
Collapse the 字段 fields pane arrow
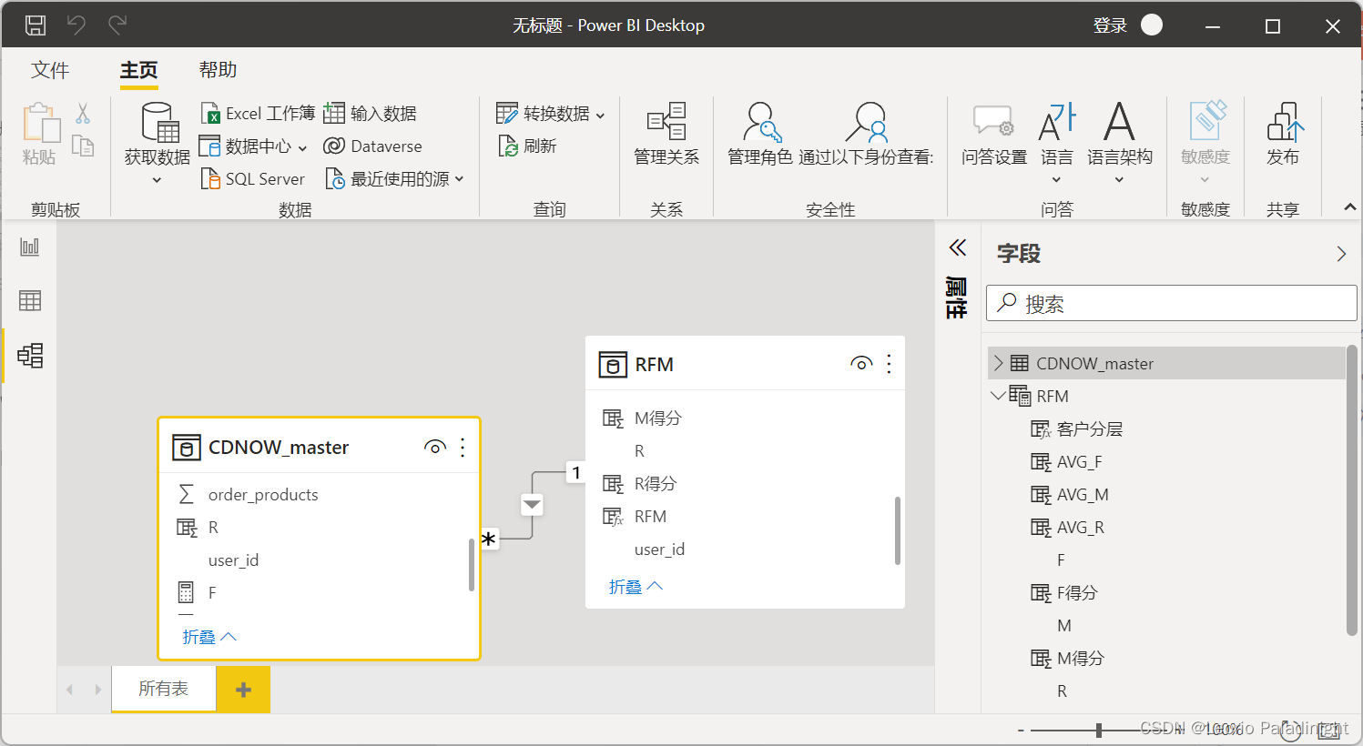pyautogui.click(x=1341, y=254)
